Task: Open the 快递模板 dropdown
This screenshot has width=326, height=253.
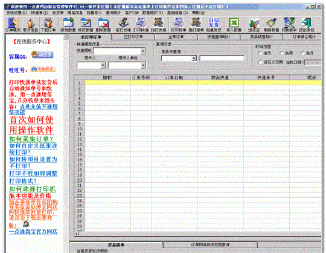Action: [x=143, y=51]
